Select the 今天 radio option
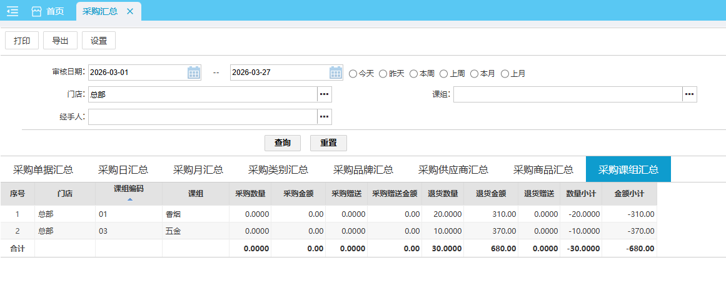 [353, 74]
